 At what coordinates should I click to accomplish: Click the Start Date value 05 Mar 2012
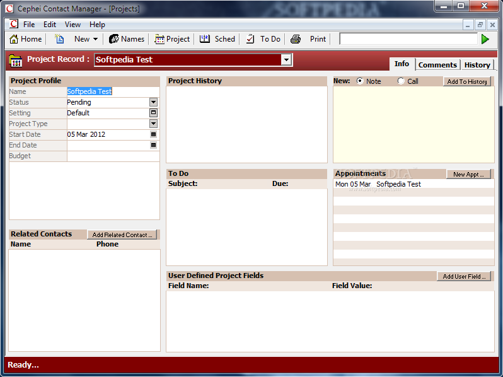click(86, 134)
